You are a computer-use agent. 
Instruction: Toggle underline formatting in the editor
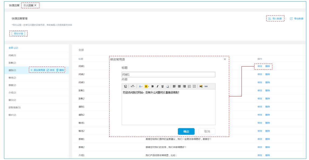pyautogui.click(x=162, y=86)
